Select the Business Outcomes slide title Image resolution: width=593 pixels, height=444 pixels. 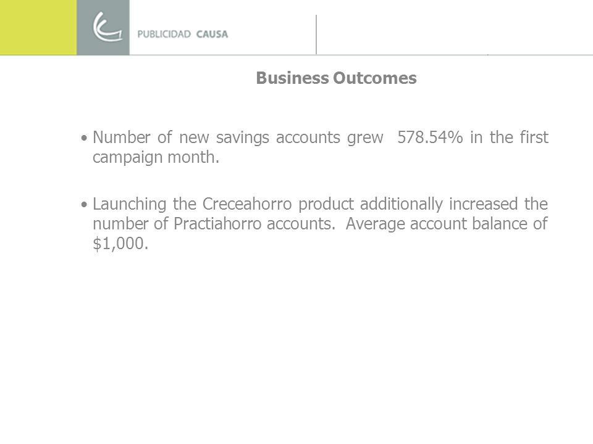(x=336, y=78)
